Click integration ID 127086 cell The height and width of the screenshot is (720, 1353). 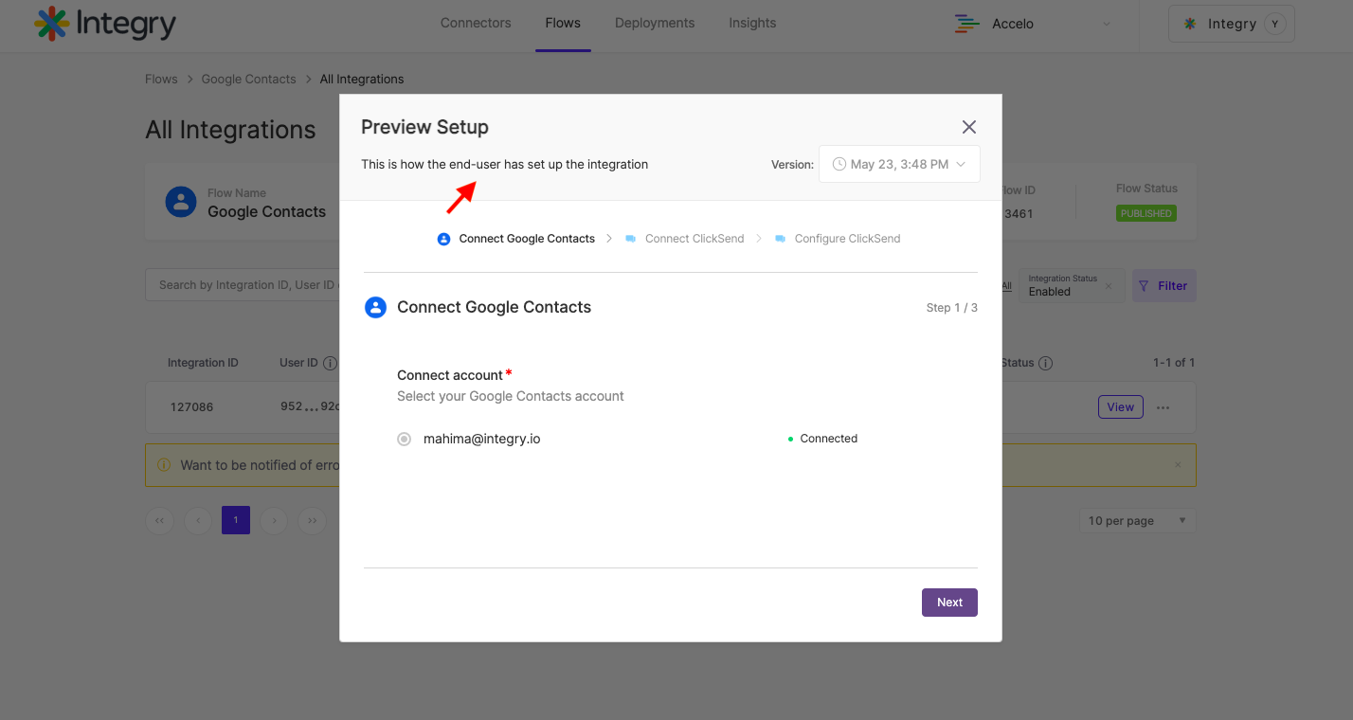pyautogui.click(x=191, y=407)
